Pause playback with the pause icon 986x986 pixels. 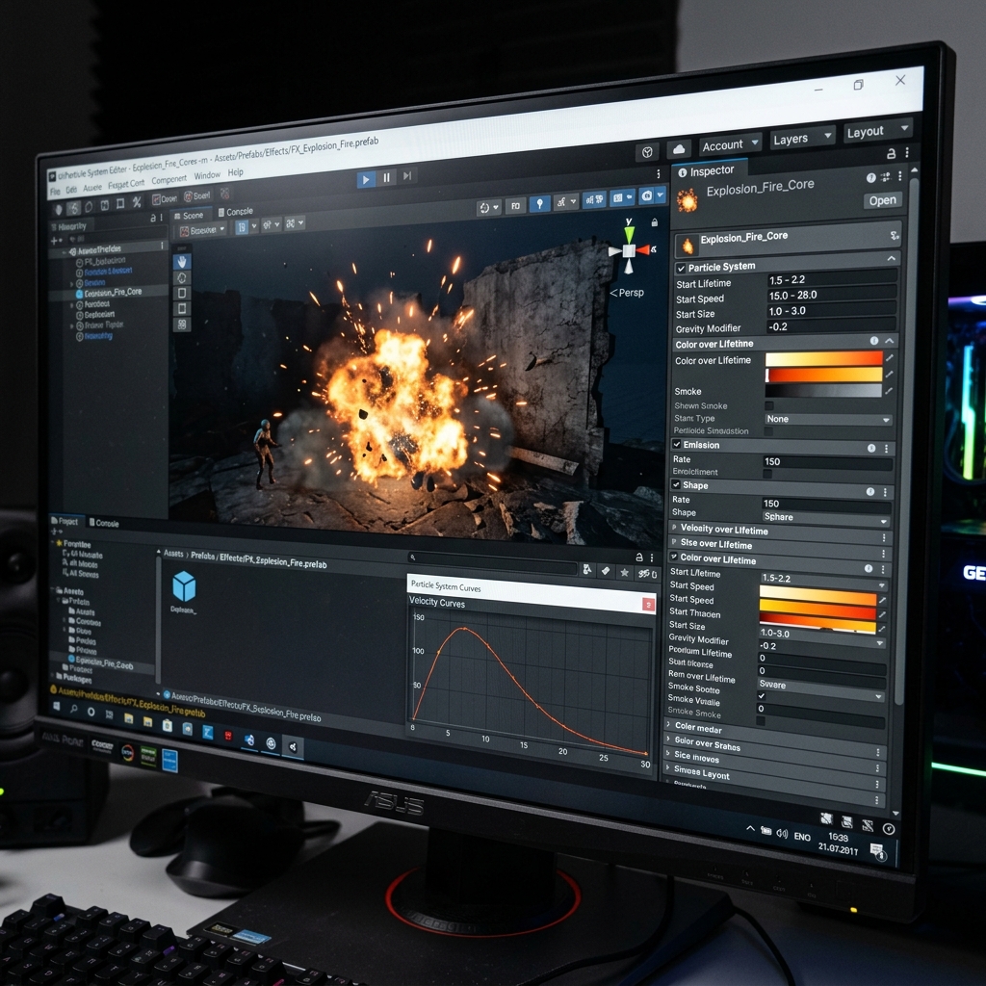pos(387,178)
